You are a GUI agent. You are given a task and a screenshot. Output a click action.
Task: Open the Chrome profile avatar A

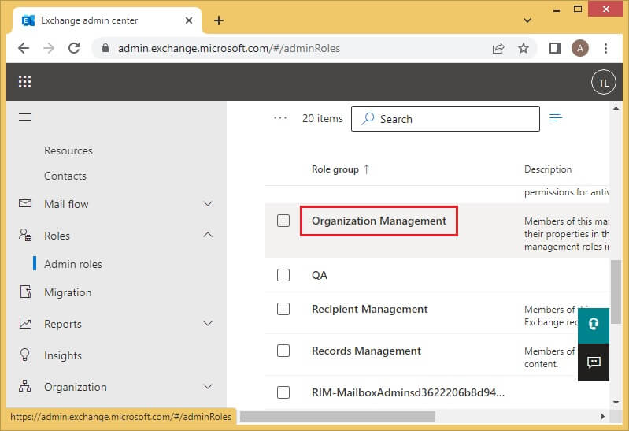pyautogui.click(x=580, y=48)
